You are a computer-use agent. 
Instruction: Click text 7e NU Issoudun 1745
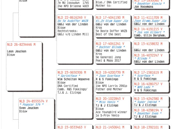coord(73,3)
